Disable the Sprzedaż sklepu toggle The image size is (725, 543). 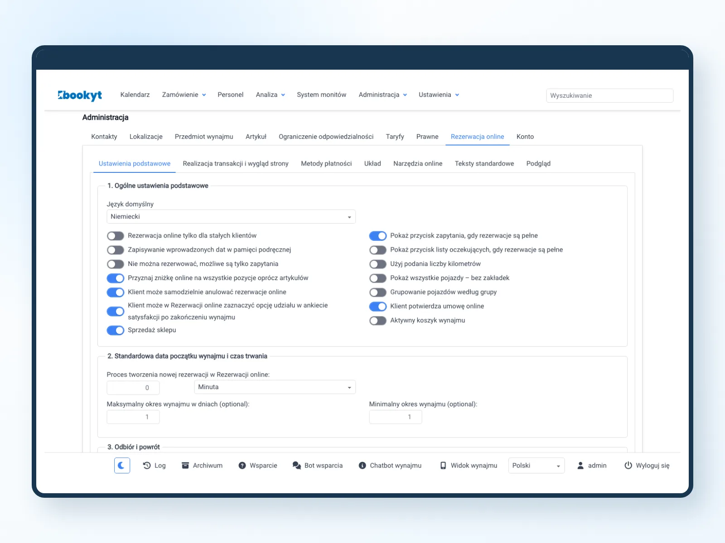116,330
